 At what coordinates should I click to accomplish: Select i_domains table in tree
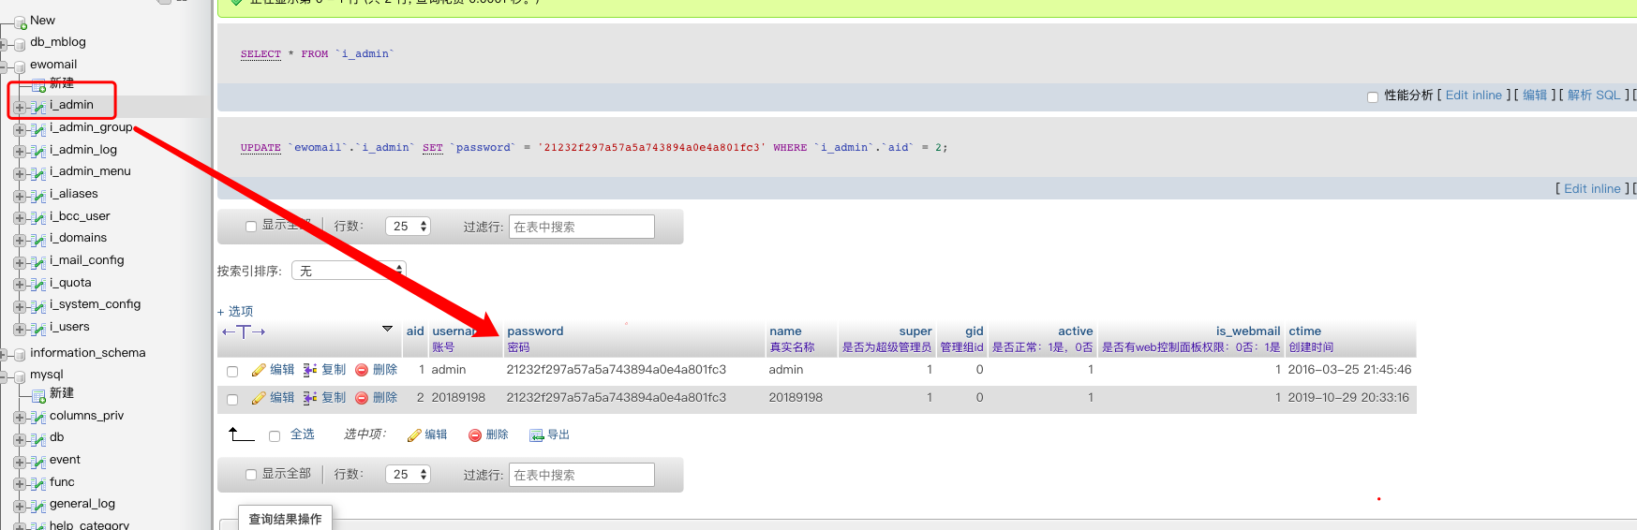79,238
